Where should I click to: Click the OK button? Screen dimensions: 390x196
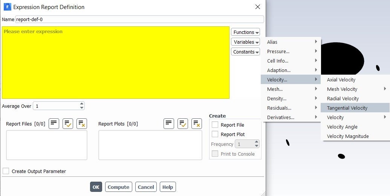click(x=96, y=187)
